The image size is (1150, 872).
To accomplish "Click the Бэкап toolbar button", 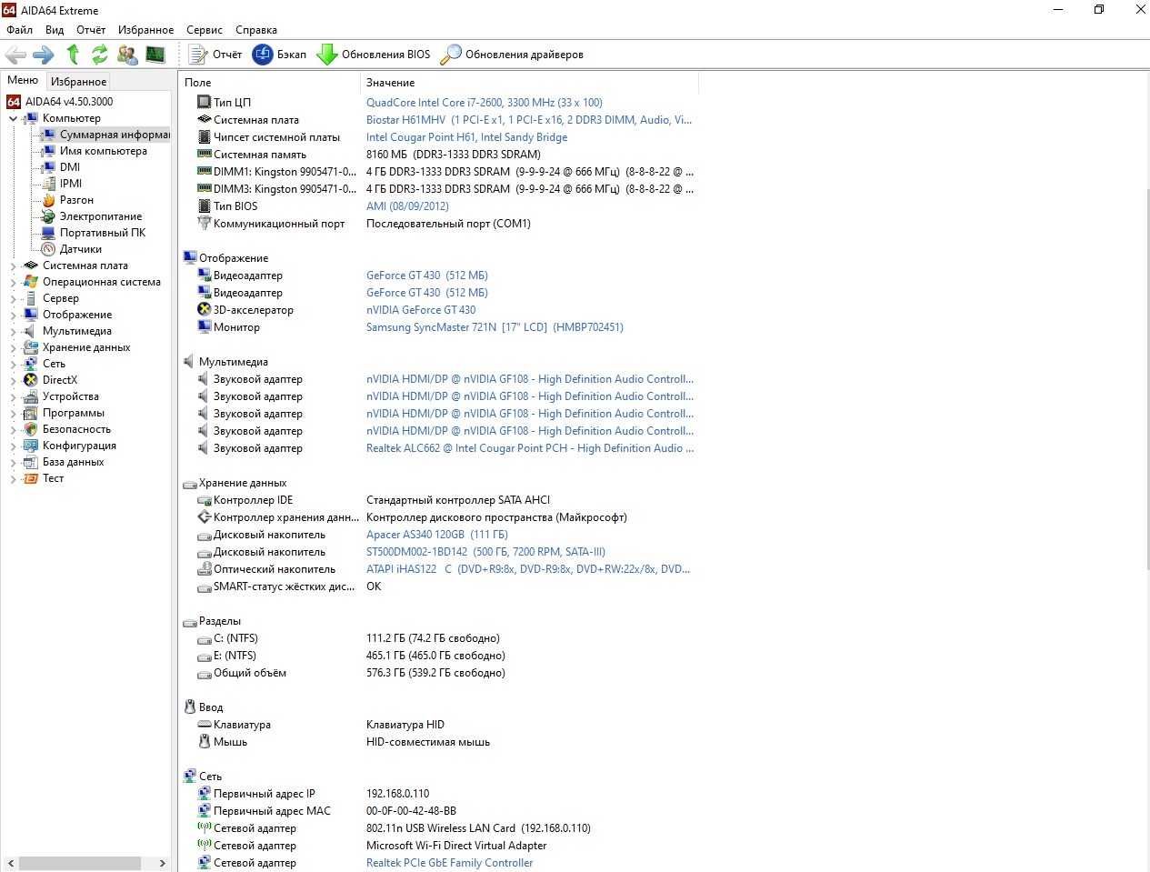I will 280,55.
